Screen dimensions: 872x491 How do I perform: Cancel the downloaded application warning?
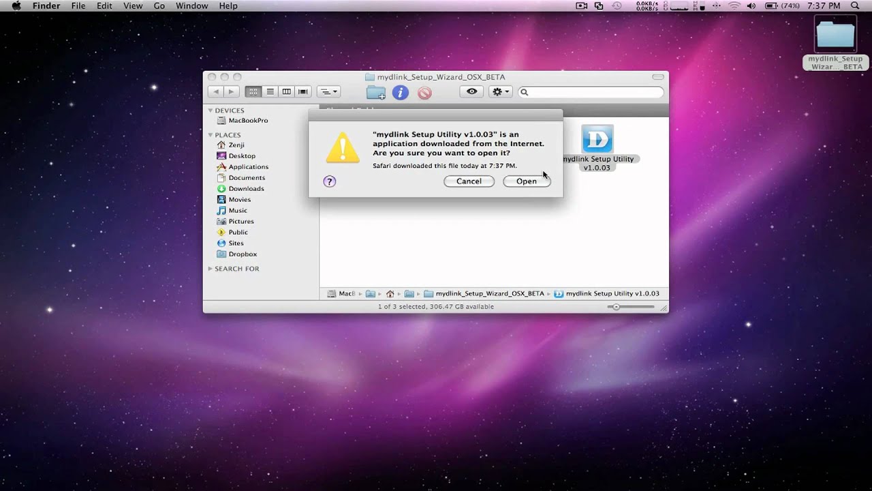(x=469, y=181)
